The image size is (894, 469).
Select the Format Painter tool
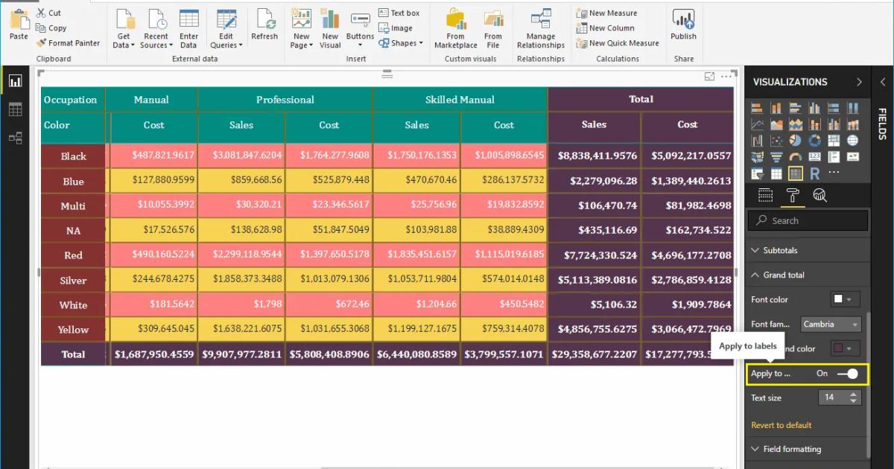[x=69, y=42]
